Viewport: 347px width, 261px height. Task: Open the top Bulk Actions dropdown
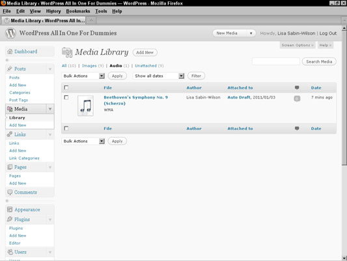click(83, 76)
